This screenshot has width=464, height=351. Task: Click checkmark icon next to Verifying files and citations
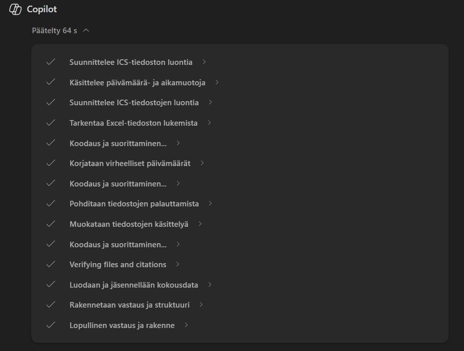(x=51, y=264)
